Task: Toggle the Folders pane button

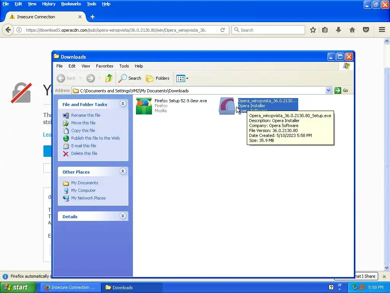Action: [157, 78]
